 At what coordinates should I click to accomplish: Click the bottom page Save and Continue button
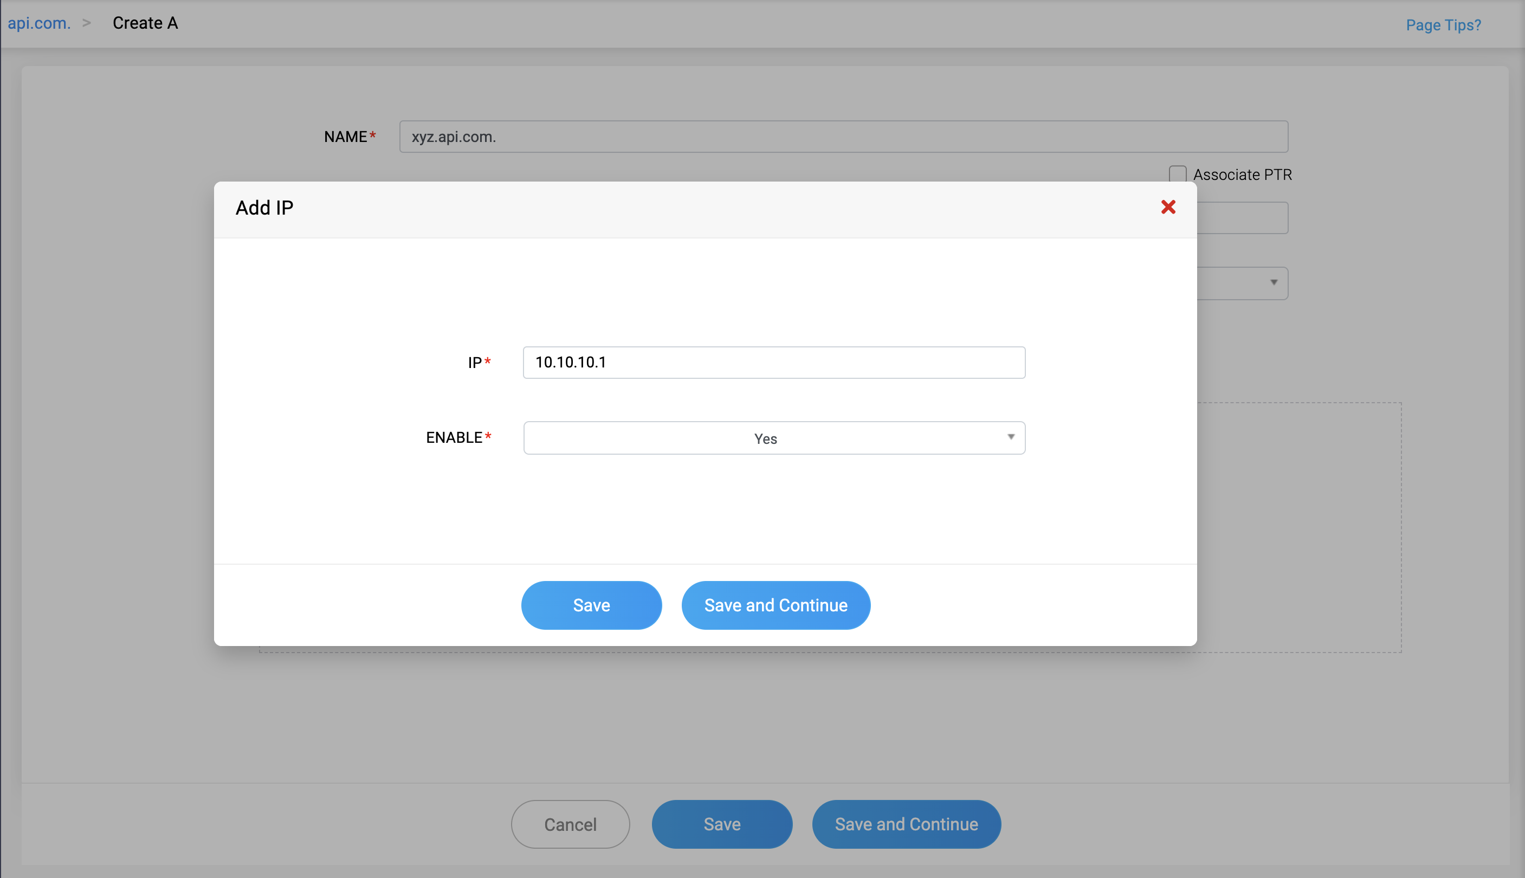pyautogui.click(x=906, y=824)
